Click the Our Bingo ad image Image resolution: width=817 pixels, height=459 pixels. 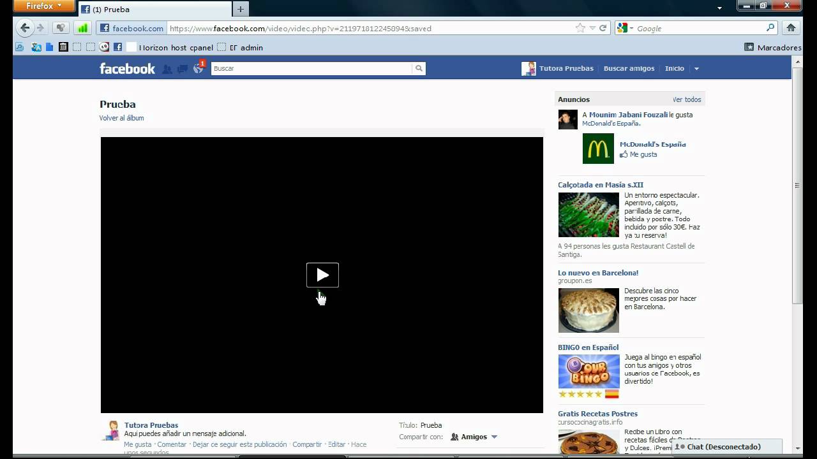(x=588, y=371)
